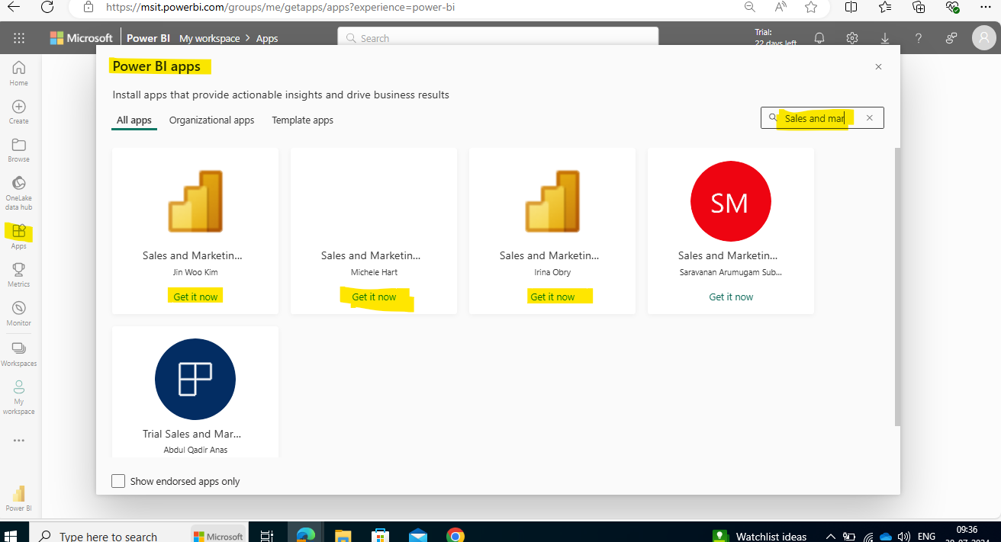Screen dimensions: 1001x542
Task: Show more sidebar options ellipsis
Action: point(18,441)
